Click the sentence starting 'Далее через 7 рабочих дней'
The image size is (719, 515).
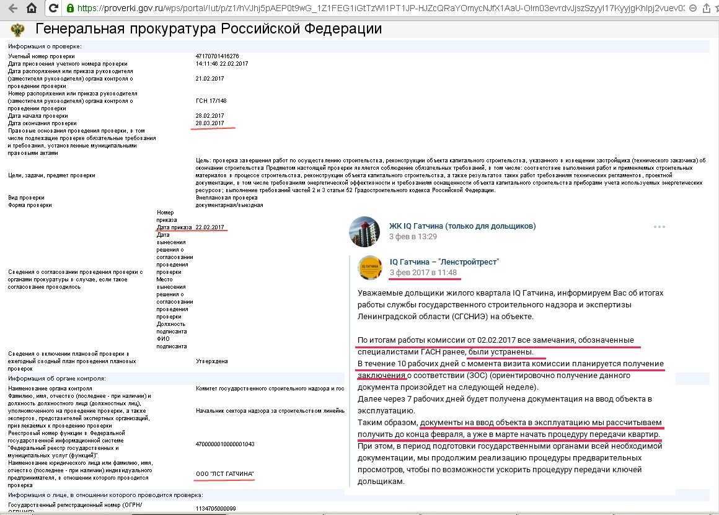[x=505, y=405]
